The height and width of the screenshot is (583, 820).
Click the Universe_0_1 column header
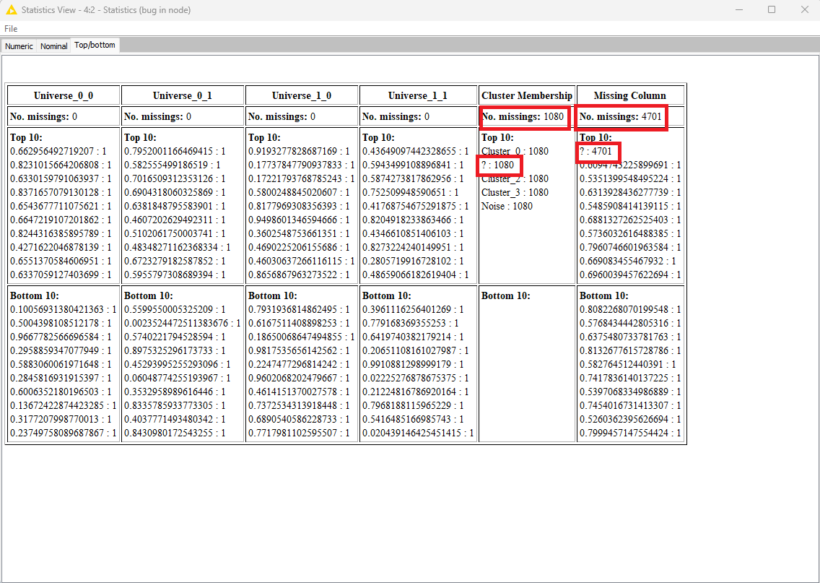click(183, 95)
